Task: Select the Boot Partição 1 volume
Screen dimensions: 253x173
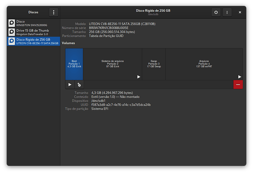Action: pos(74,64)
